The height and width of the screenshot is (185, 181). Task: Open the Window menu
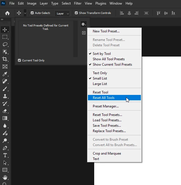pos(116,3)
